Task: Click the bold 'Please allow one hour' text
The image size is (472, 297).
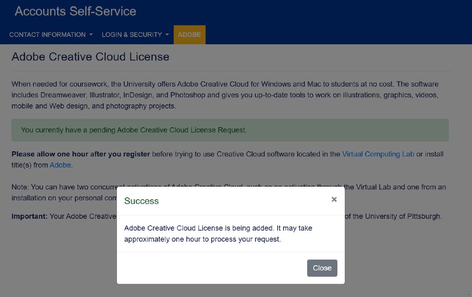Action: 80,154
